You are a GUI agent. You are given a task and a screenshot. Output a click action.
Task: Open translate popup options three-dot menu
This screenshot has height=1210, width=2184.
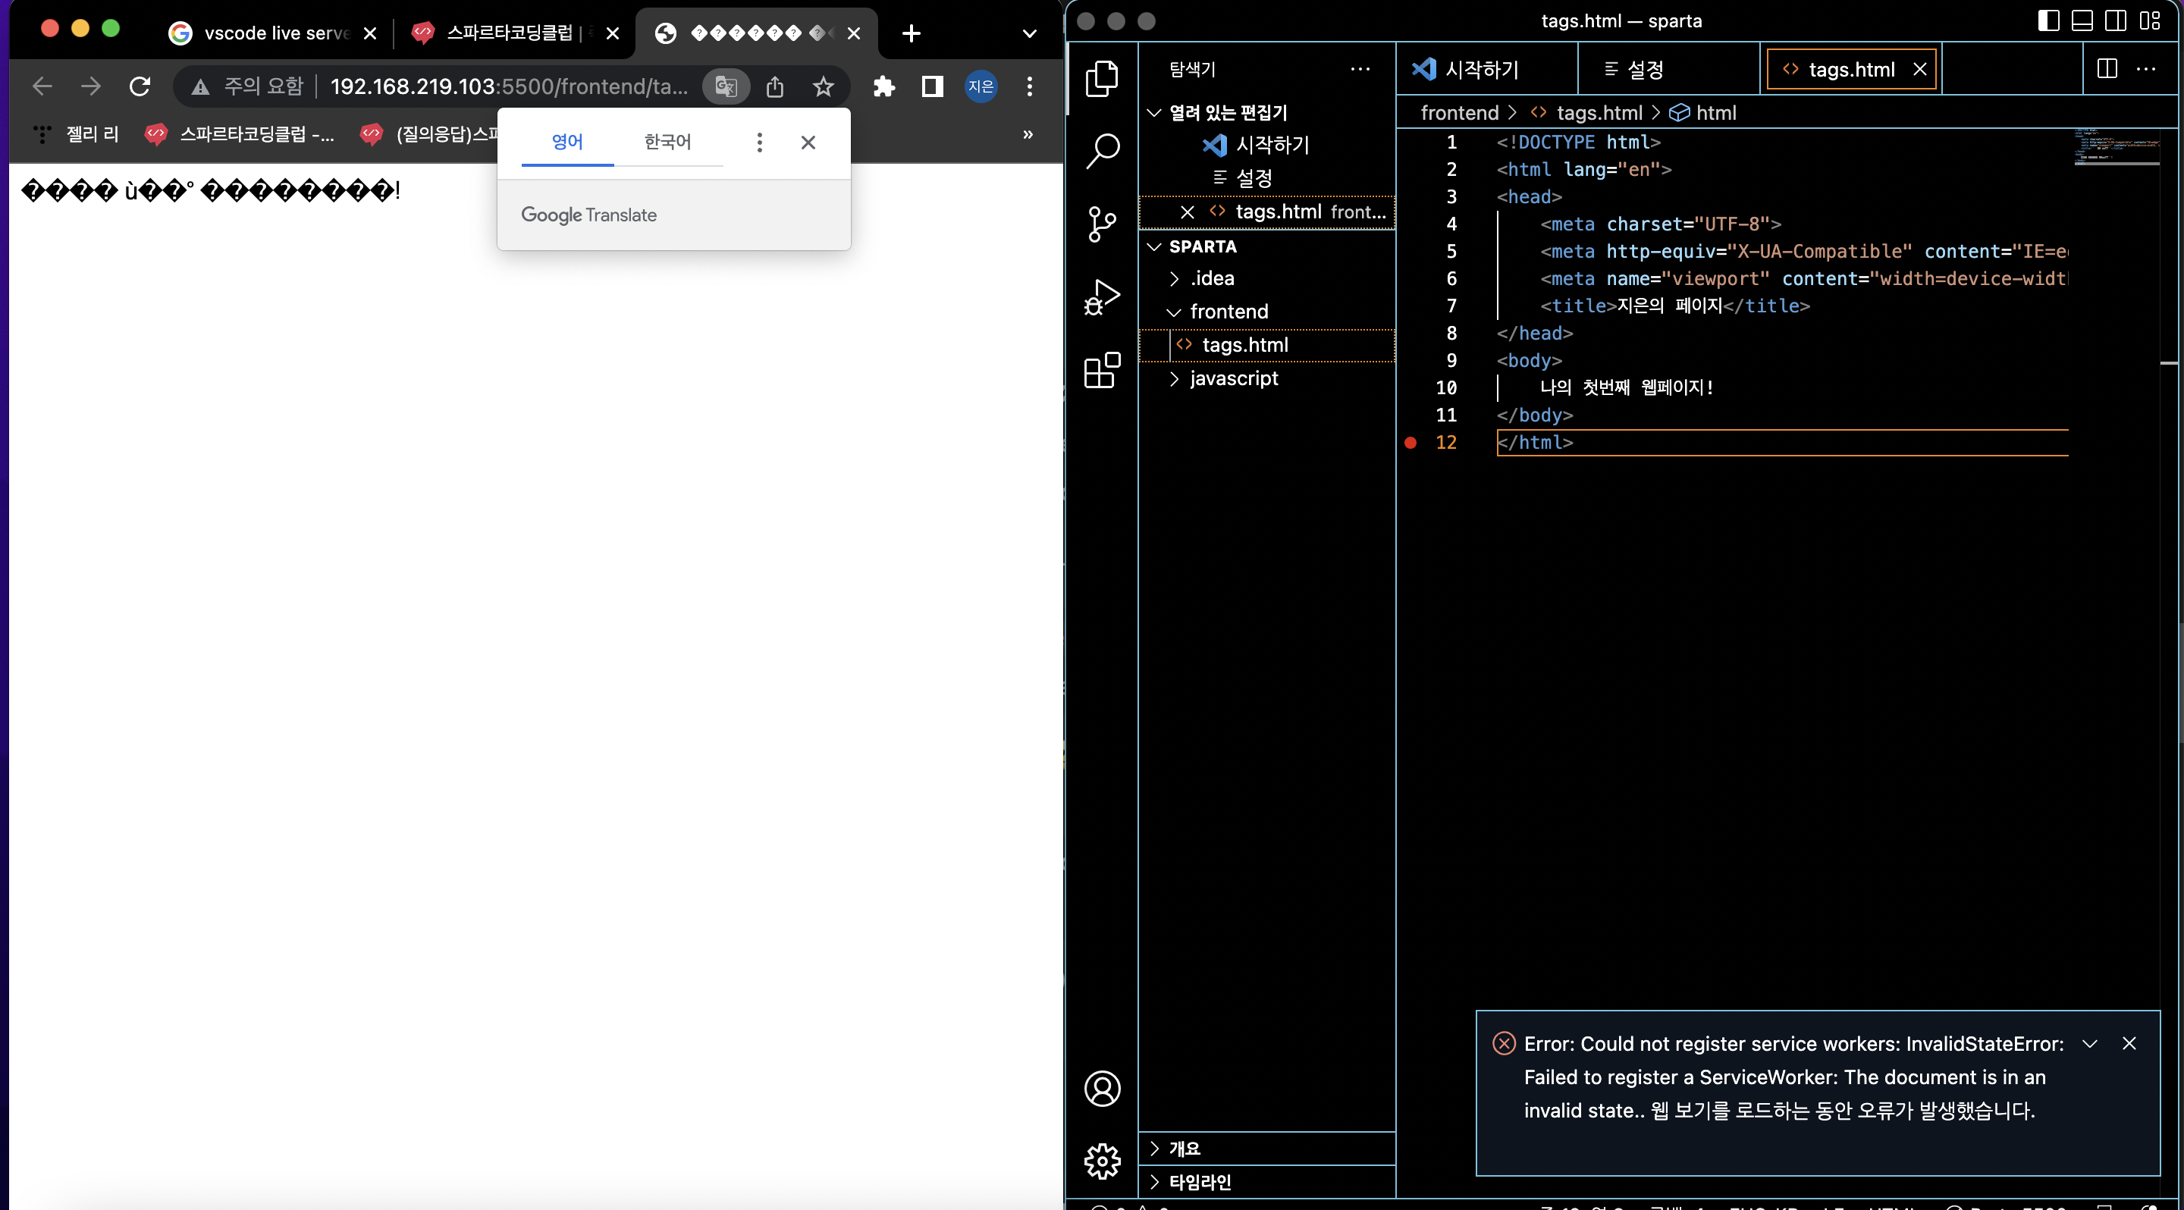(x=760, y=143)
